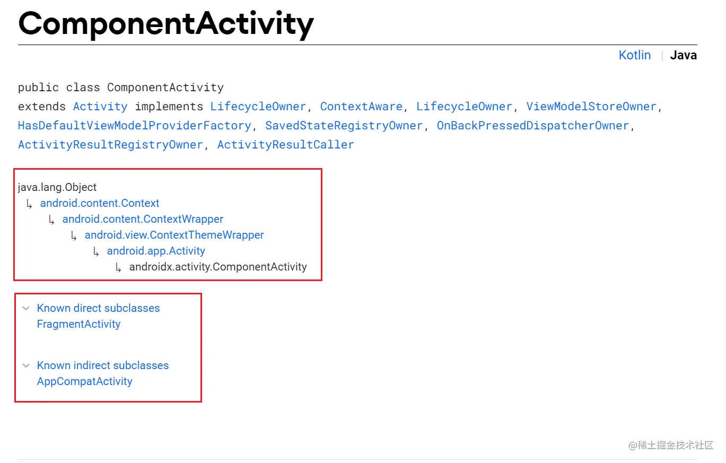Collapse the Known indirect subclasses section
726x463 pixels.
tap(25, 365)
